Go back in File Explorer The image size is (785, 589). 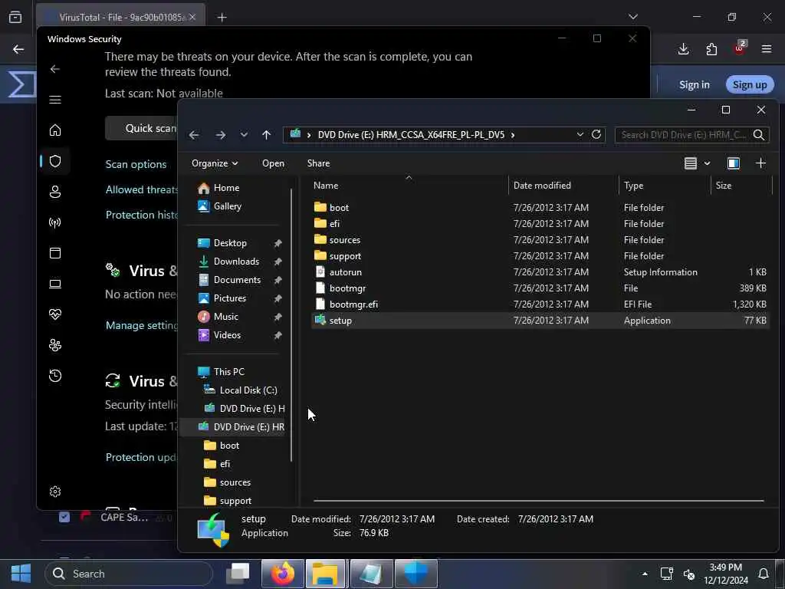pos(194,135)
